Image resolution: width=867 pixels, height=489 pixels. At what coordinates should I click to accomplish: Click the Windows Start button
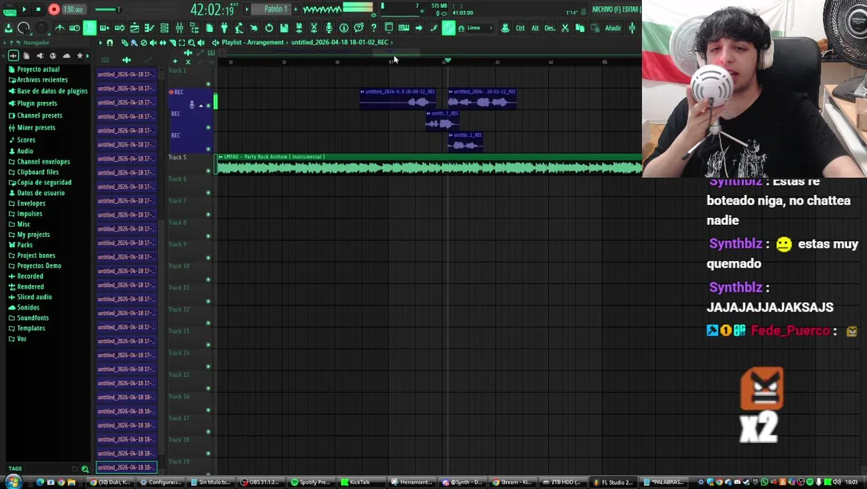tap(12, 482)
